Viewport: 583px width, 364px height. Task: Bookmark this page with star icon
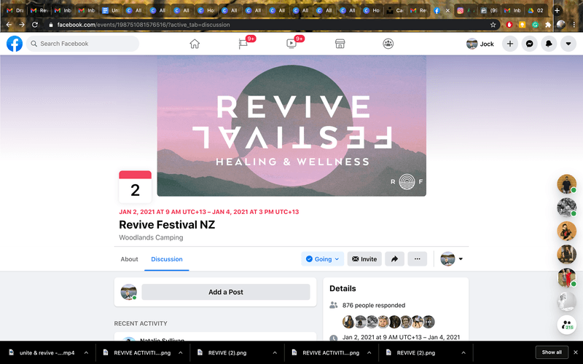tap(493, 25)
